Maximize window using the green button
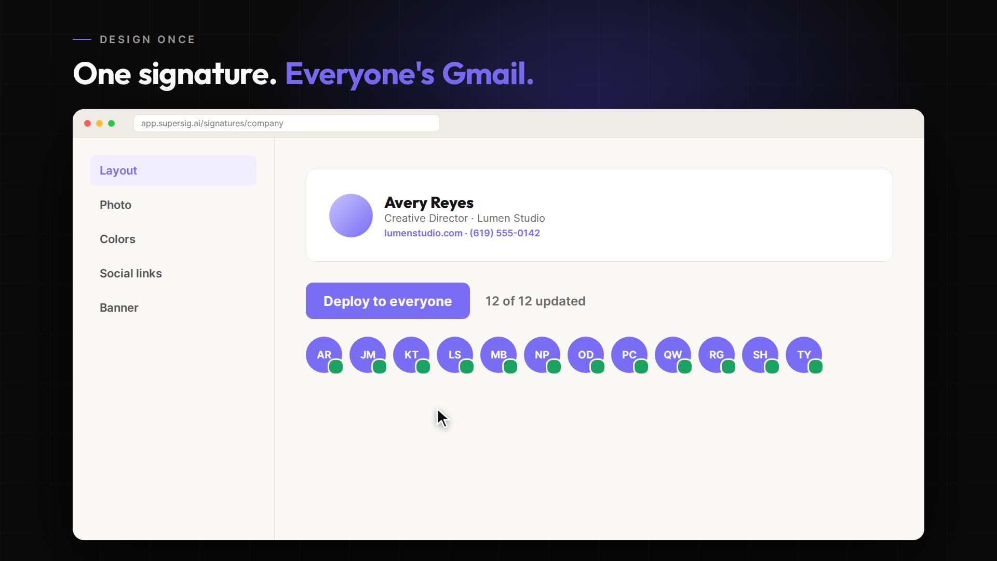 111,123
